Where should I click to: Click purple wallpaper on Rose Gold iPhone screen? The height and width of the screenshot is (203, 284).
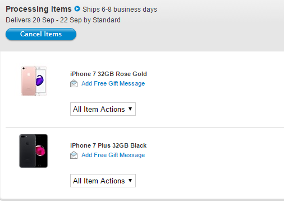tap(40, 81)
